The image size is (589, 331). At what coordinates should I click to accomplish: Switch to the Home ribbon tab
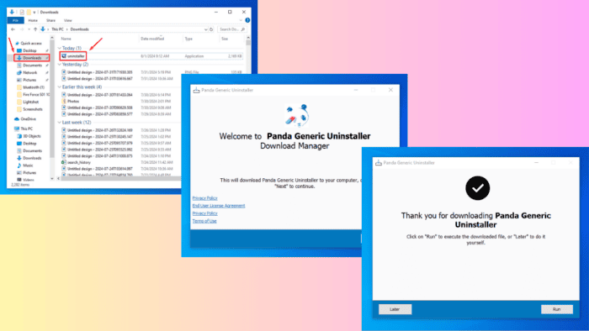coord(33,21)
